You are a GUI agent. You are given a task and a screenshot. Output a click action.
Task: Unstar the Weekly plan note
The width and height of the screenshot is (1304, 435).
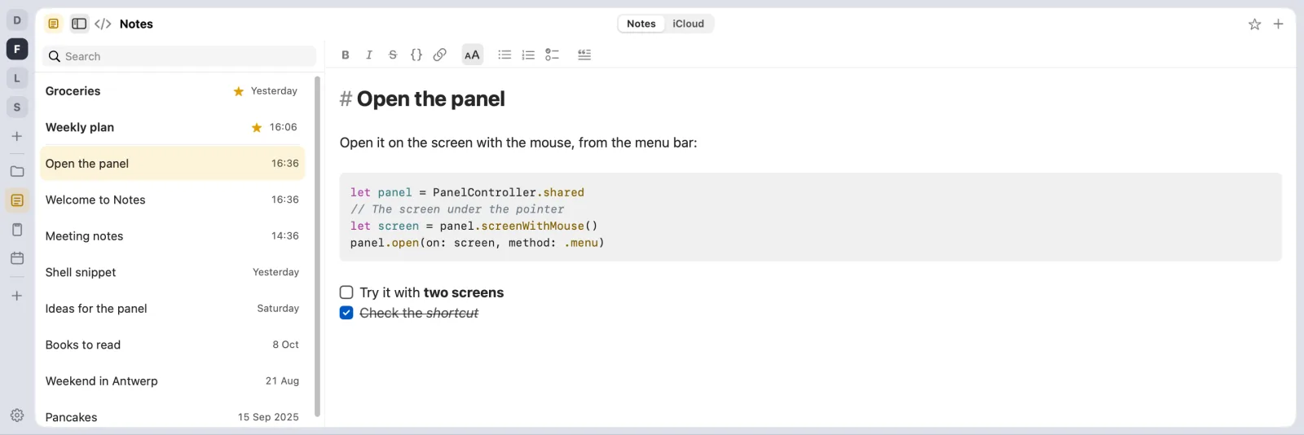pos(257,128)
